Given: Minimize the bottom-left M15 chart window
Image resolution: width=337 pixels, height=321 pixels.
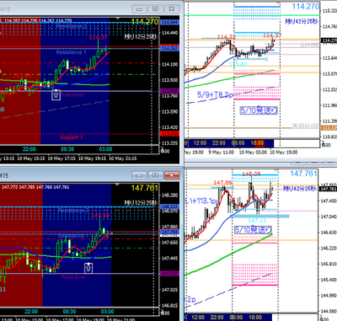Looking at the screenshot, I should [x=139, y=175].
